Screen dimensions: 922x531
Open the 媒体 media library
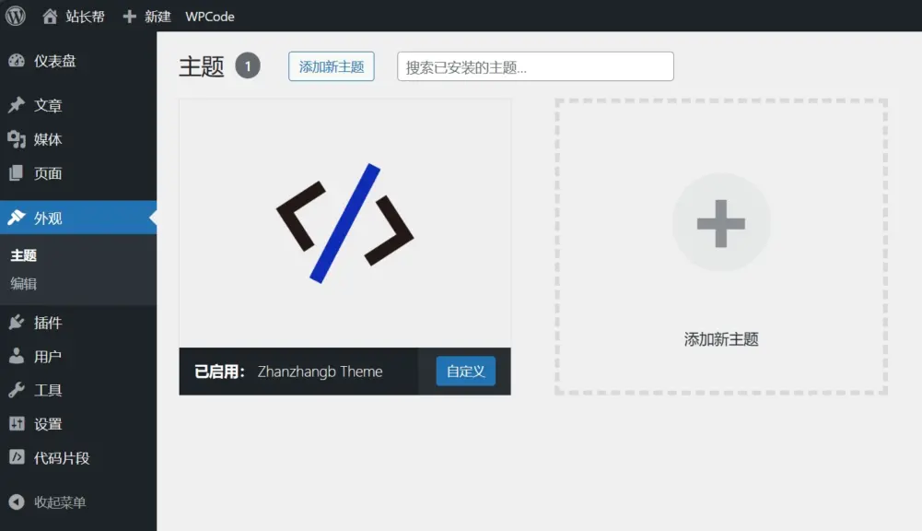point(48,139)
